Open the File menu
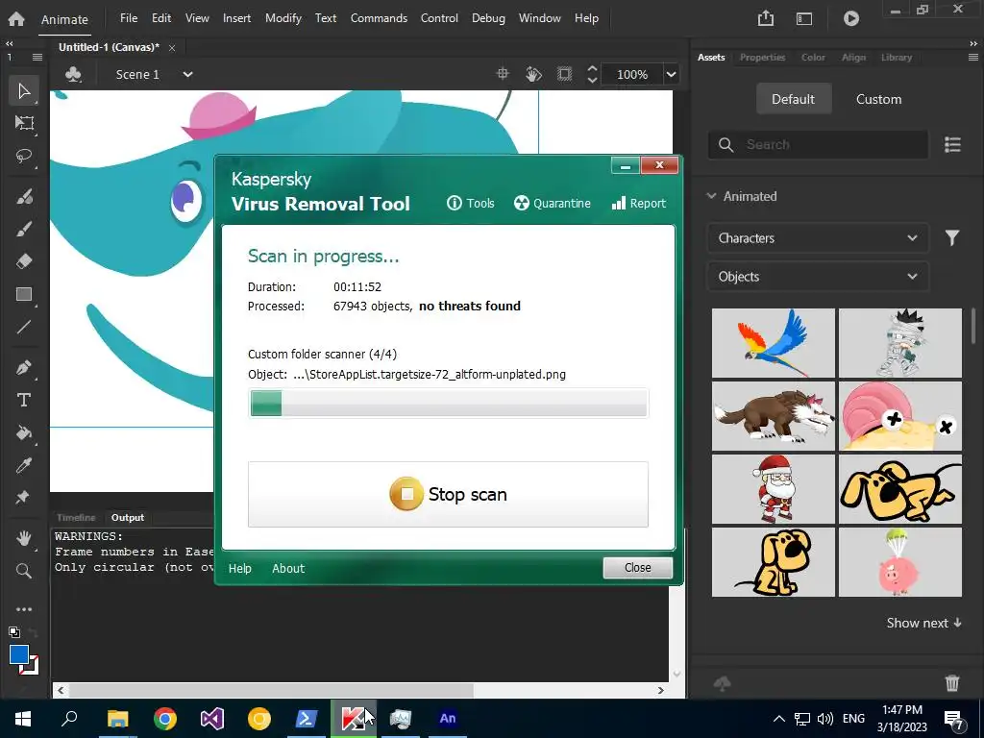The width and height of the screenshot is (984, 738). pos(129,18)
